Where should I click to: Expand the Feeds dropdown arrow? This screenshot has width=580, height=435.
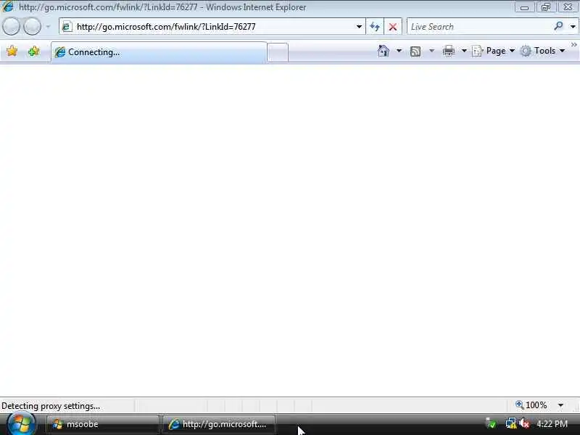coord(431,51)
